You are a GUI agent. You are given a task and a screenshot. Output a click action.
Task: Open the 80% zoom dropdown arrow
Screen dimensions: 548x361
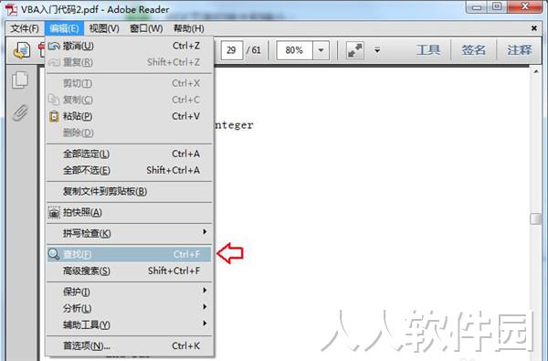click(321, 50)
